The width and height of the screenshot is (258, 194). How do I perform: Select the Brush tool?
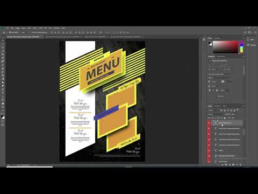click(3, 65)
